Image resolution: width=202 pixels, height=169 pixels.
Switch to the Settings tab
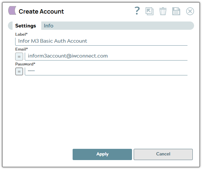[25, 26]
